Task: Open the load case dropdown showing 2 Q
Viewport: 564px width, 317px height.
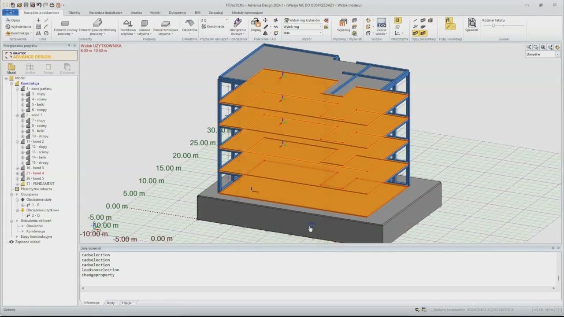Action: [215, 20]
